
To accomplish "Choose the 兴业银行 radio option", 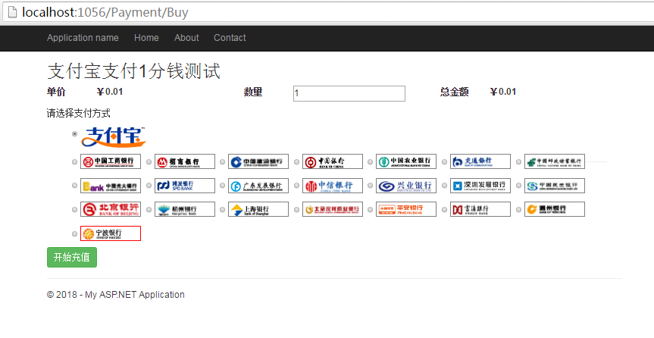I will point(370,185).
